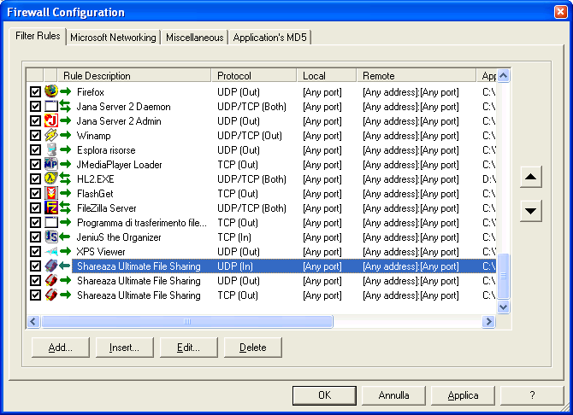Click the JMediaPlayer Loader MP icon
Screen dimensions: 573x415
tap(51, 164)
